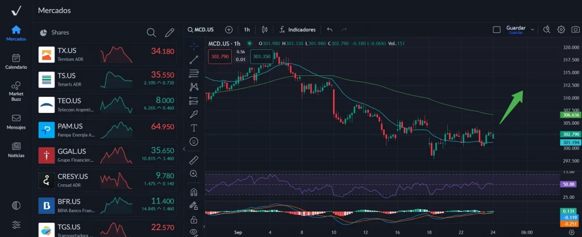Screen dimensions: 582x237
Task: Choose the text annotation tool
Action: tap(194, 128)
